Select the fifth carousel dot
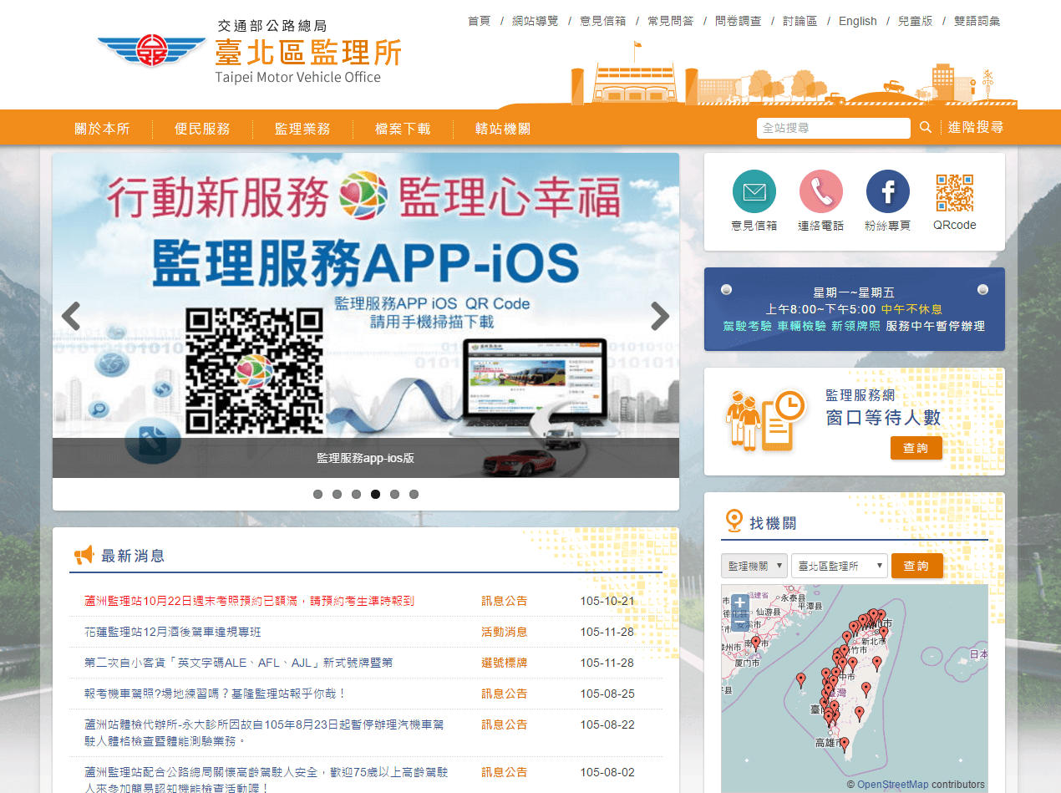The height and width of the screenshot is (793, 1061). coord(394,494)
